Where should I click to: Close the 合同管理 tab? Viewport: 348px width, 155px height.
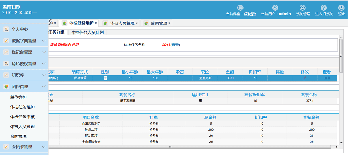169,23
